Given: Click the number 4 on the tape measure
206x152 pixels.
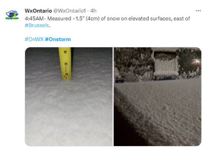Looking at the screenshot, I should tap(65, 52).
